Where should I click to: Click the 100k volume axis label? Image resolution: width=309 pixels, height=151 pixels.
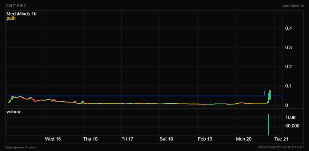coord(291,118)
